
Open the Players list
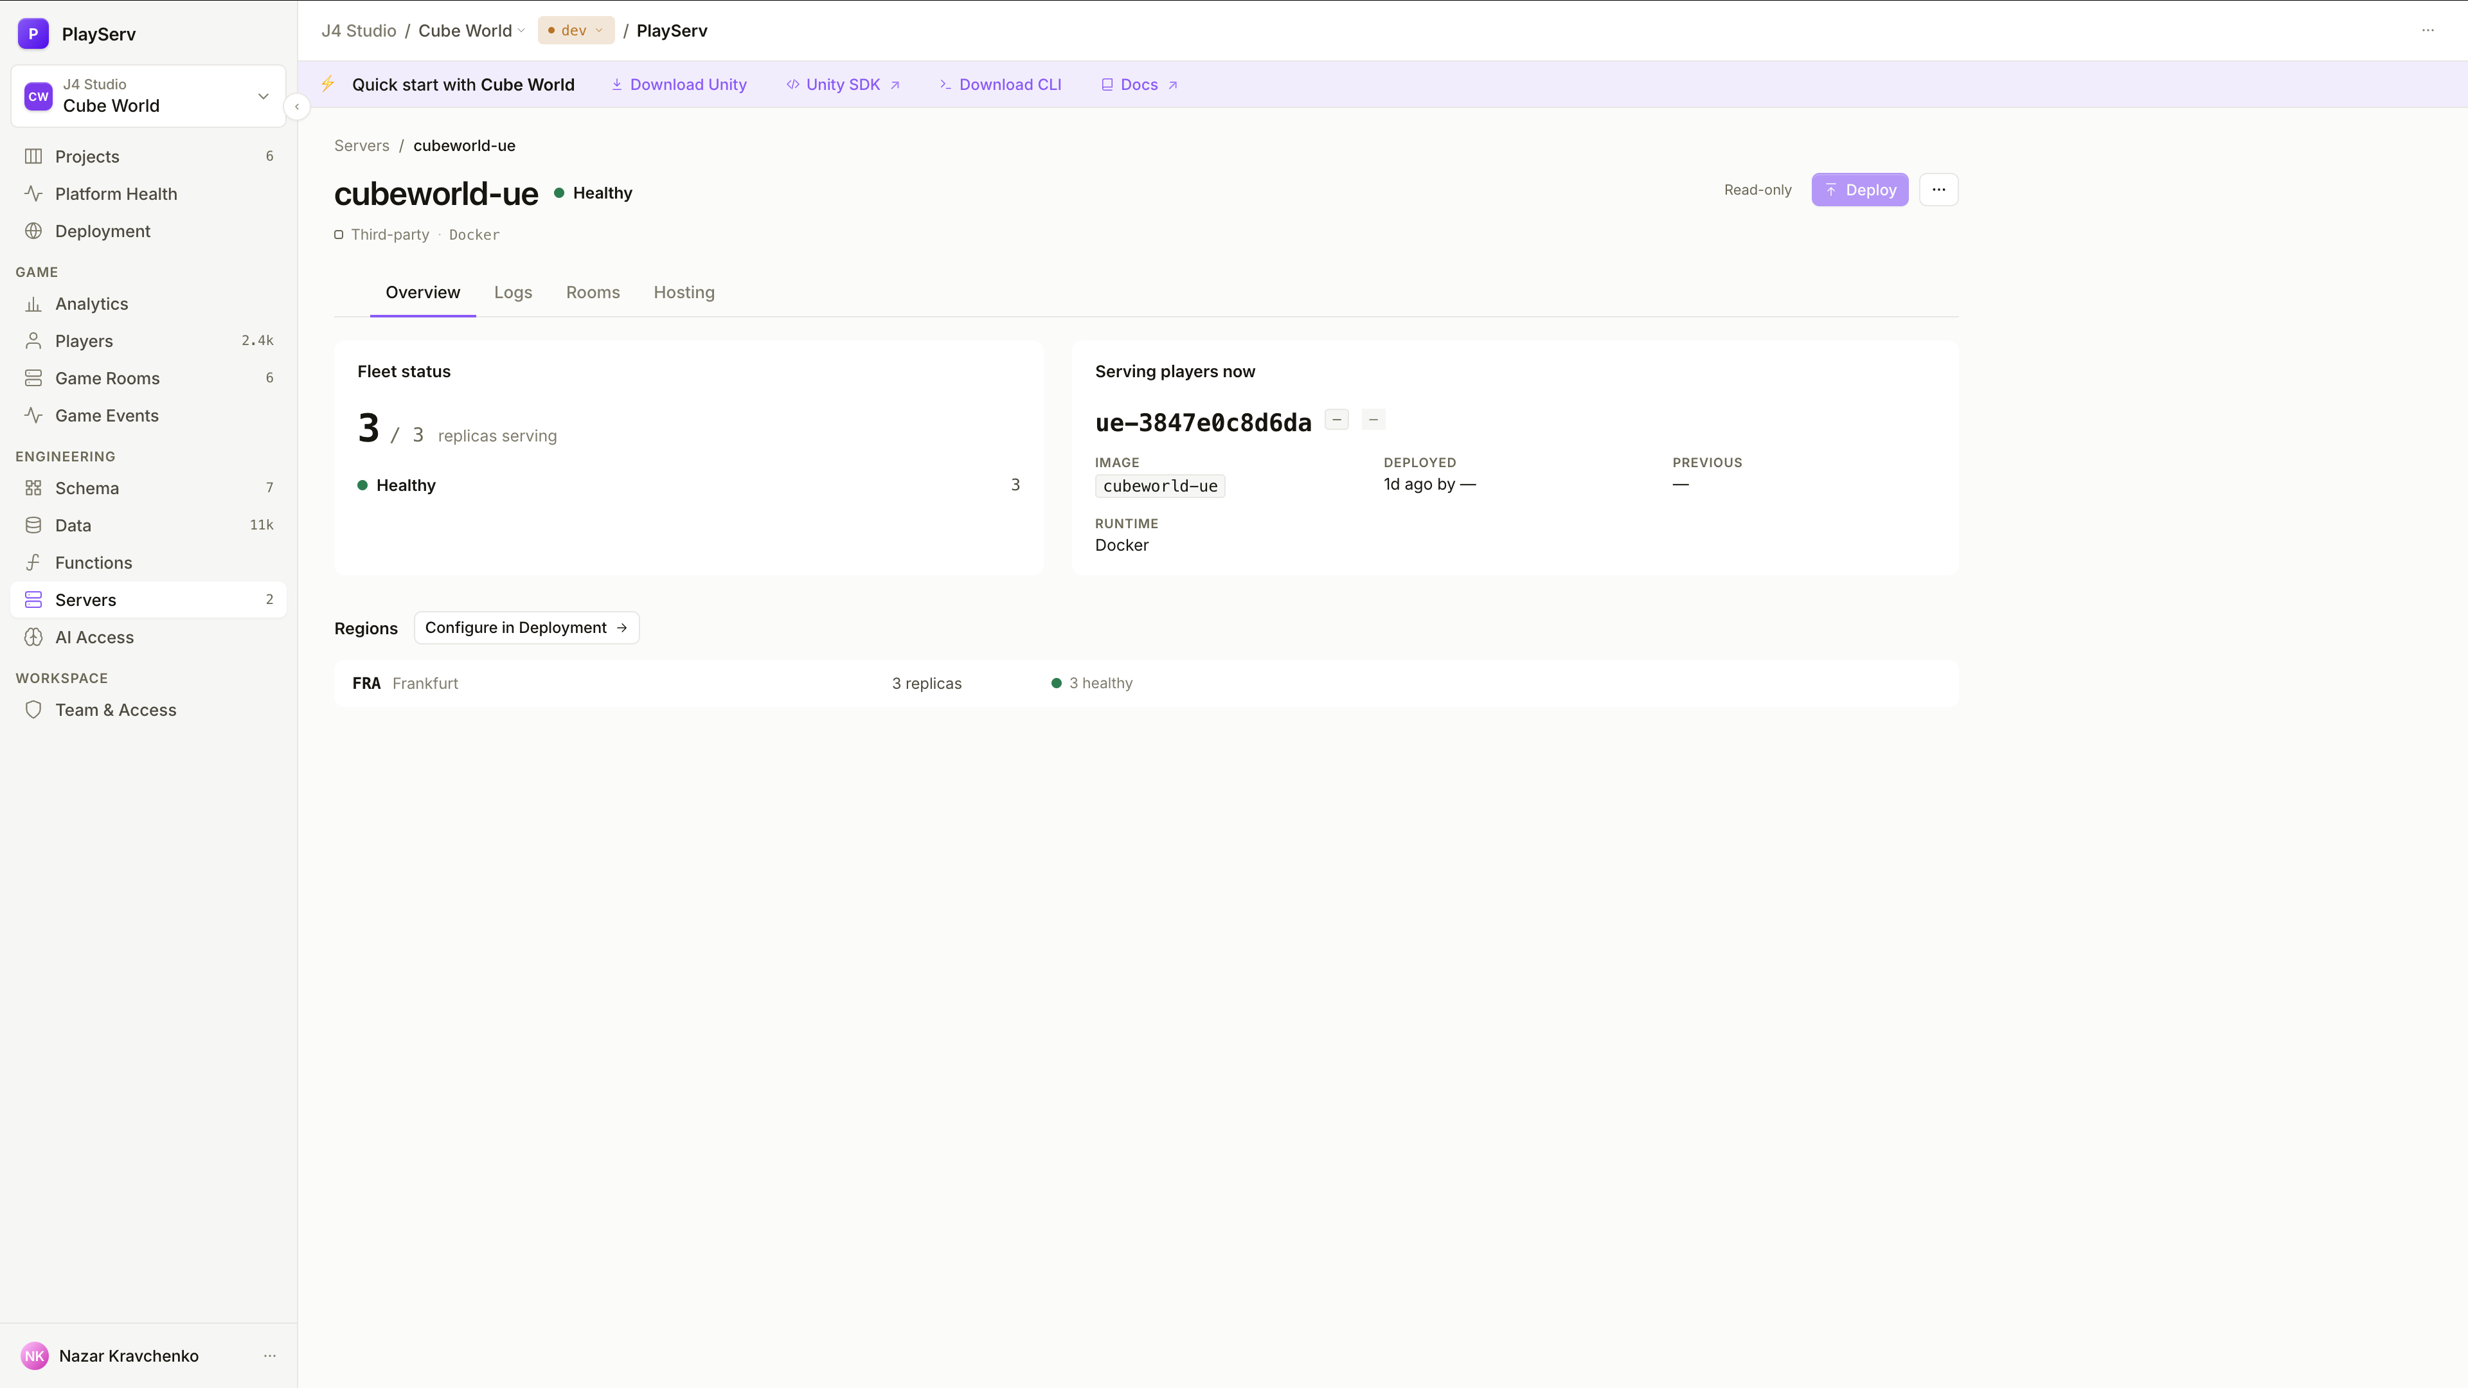point(148,341)
